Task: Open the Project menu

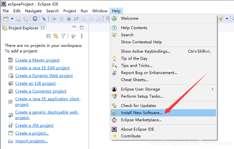Action: click(x=70, y=11)
